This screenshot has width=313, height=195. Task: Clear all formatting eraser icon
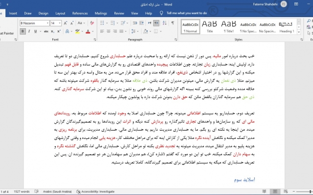(x=92, y=23)
